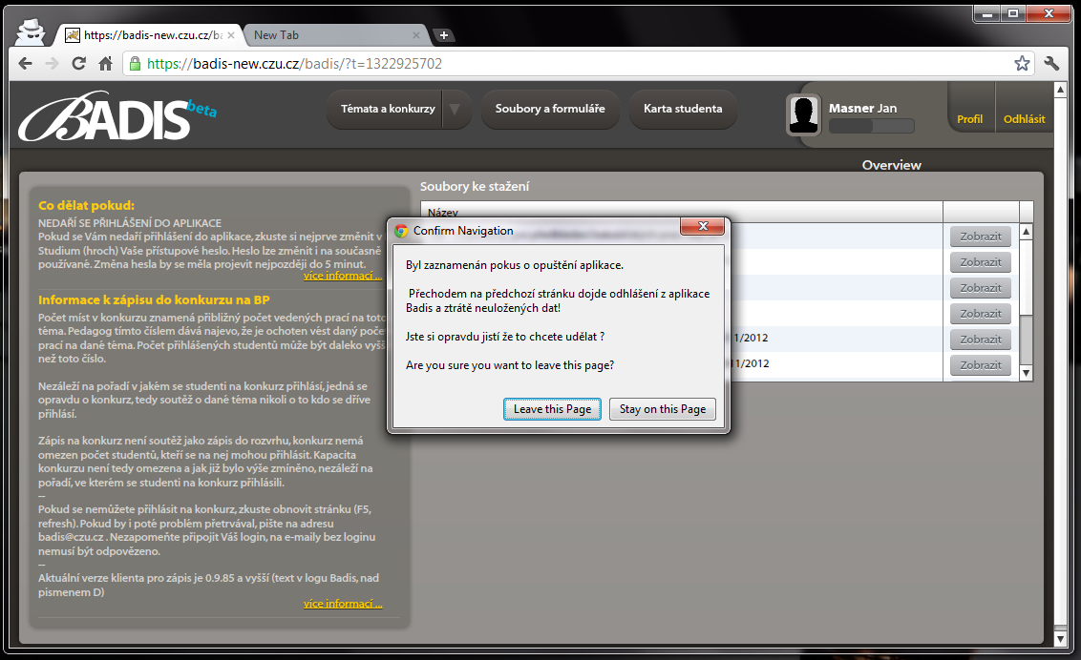Click the Profil link
The height and width of the screenshot is (660, 1081).
pos(969,119)
